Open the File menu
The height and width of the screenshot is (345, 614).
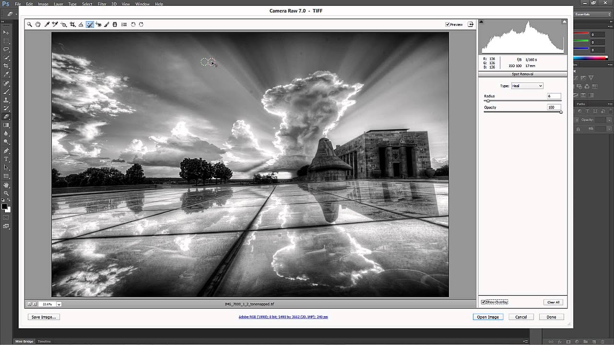pos(18,4)
